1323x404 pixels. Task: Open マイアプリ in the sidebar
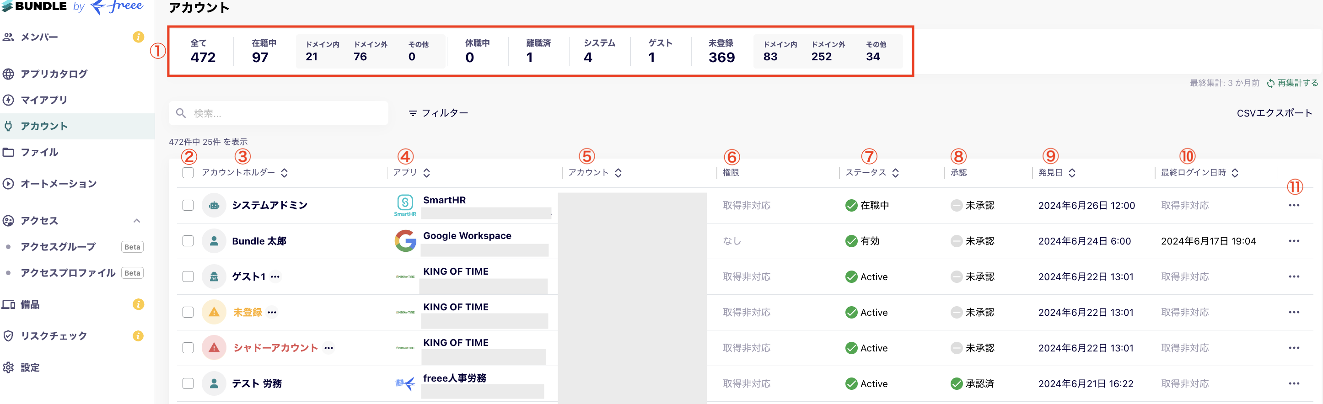(x=43, y=100)
